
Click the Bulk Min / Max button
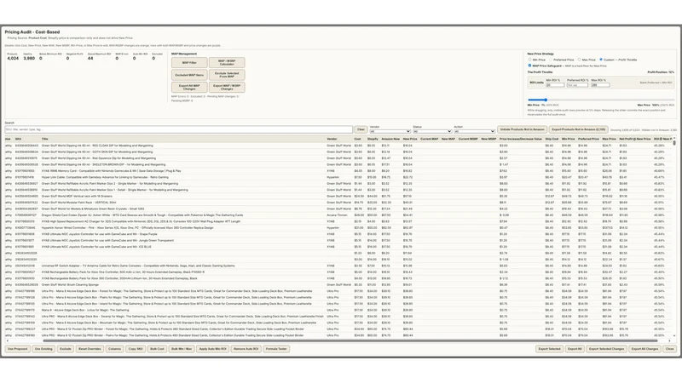click(182, 349)
